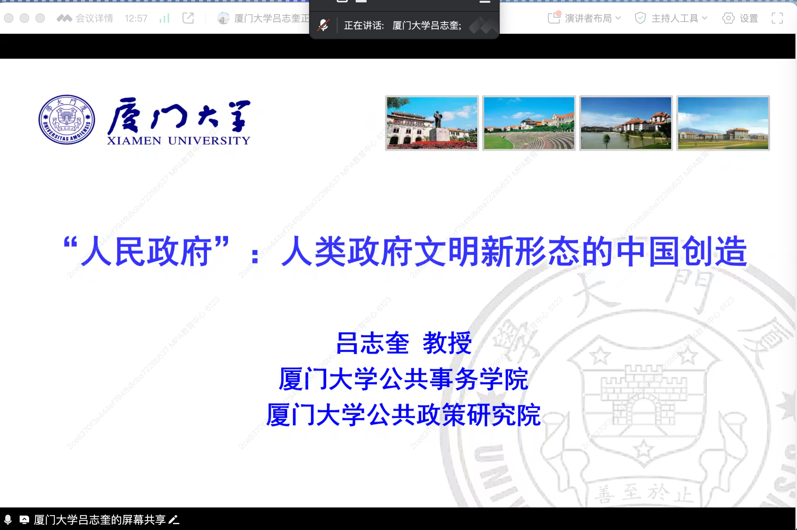Enter fullscreen mode via corner icon
This screenshot has width=797, height=530.
click(x=777, y=18)
